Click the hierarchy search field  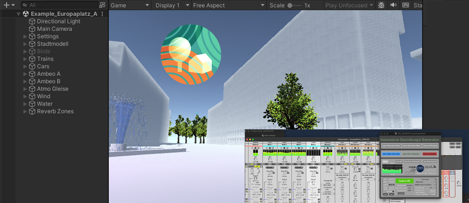[x=59, y=5]
